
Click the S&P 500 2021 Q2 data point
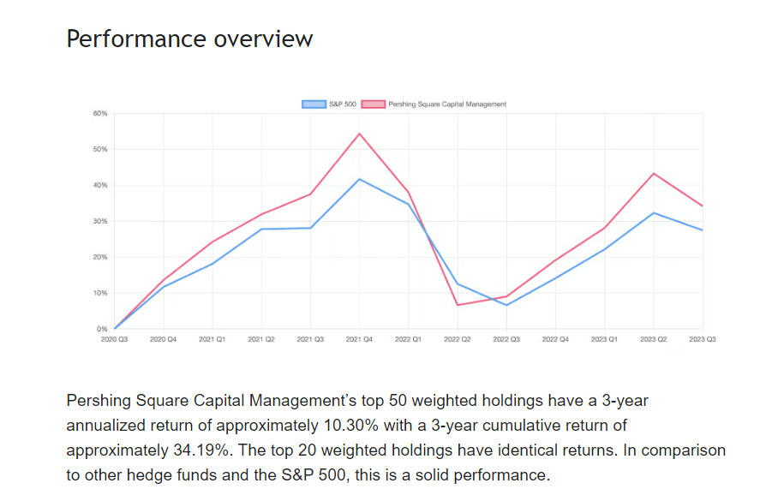(x=261, y=229)
